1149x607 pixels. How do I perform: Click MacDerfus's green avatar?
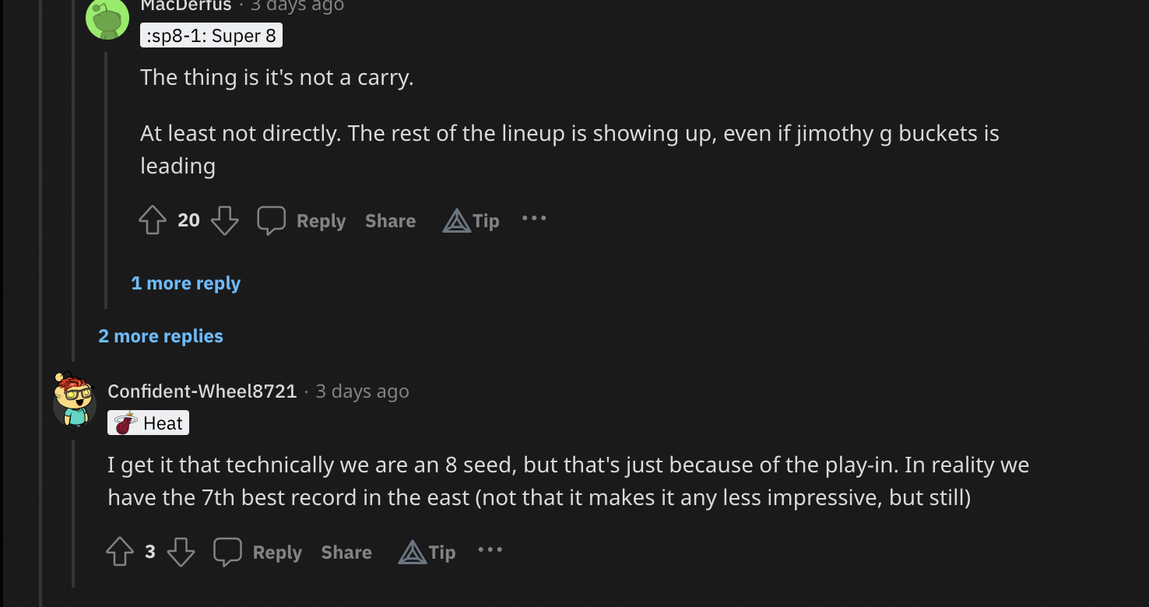[107, 17]
